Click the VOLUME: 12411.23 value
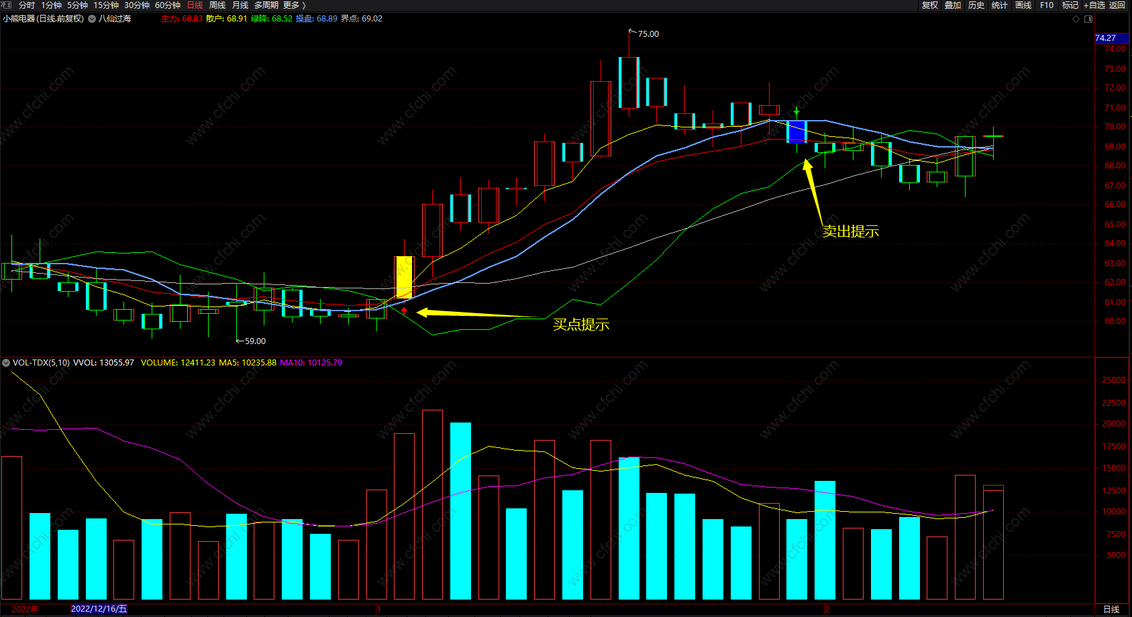This screenshot has height=617, width=1132. coord(178,363)
